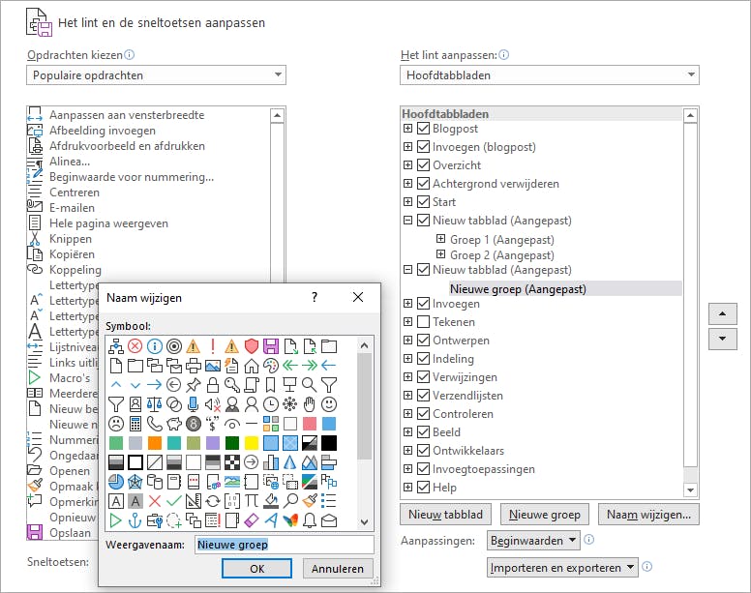Image resolution: width=751 pixels, height=593 pixels.
Task: Select the blue info circle symbol
Action: pyautogui.click(x=155, y=346)
